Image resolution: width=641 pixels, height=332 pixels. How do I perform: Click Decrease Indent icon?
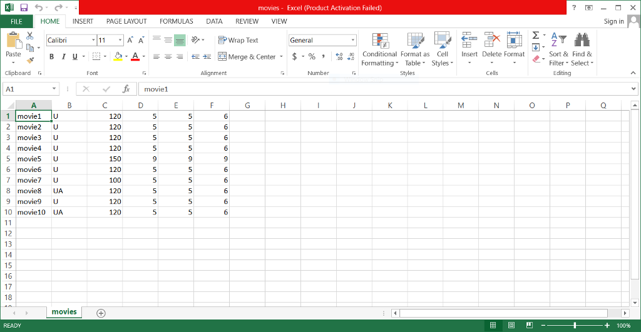pyautogui.click(x=195, y=57)
